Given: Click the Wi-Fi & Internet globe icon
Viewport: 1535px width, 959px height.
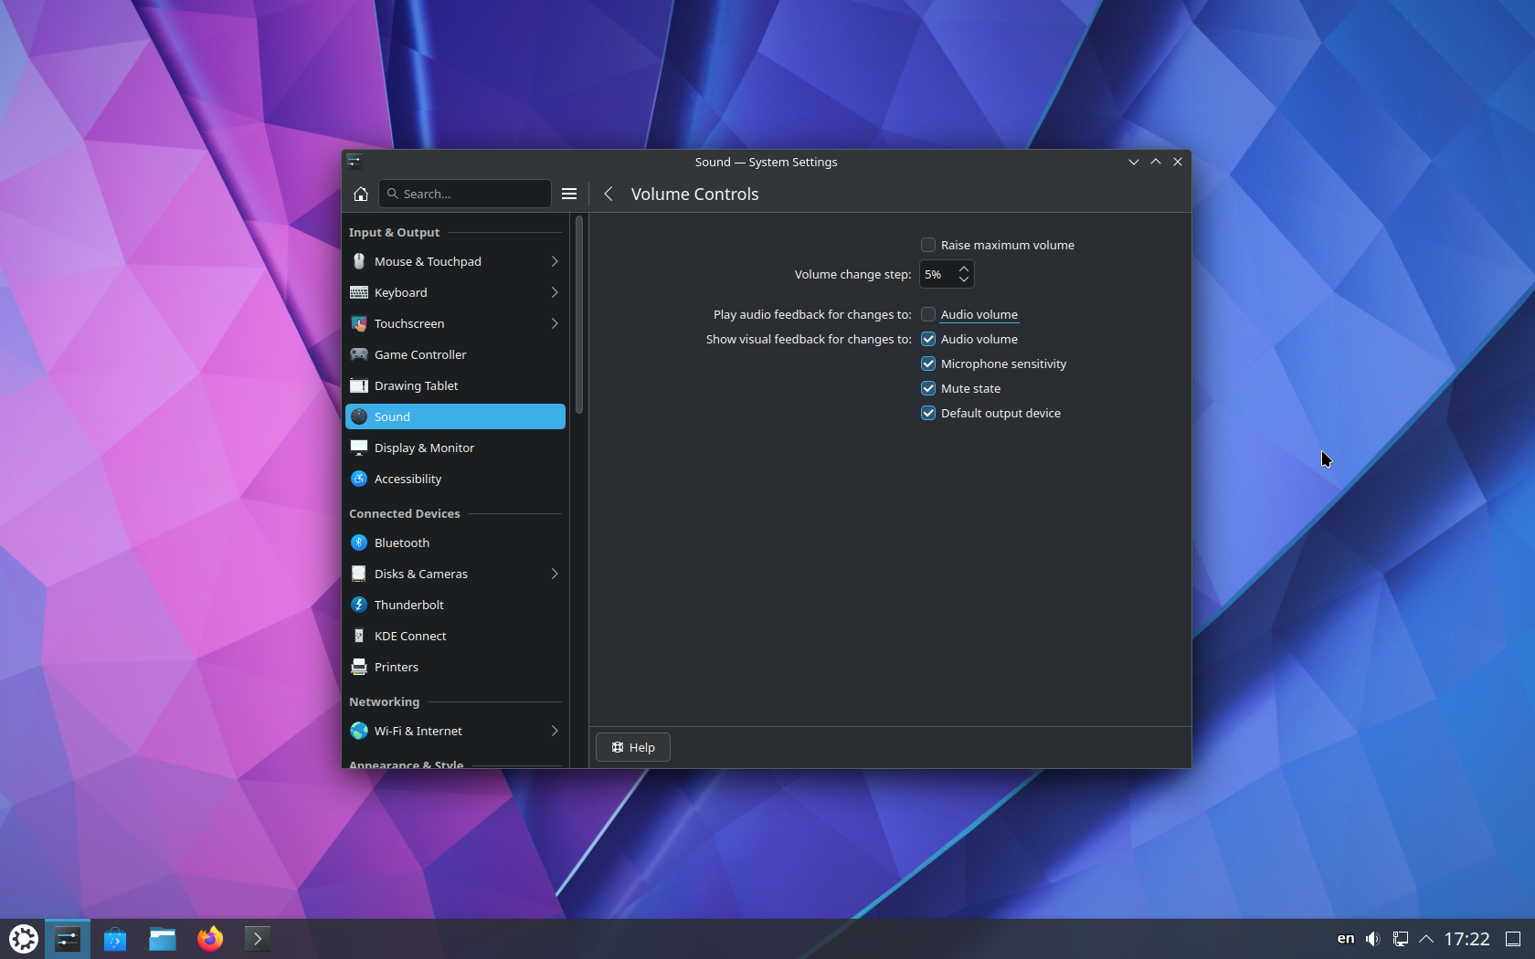Looking at the screenshot, I should click(359, 731).
